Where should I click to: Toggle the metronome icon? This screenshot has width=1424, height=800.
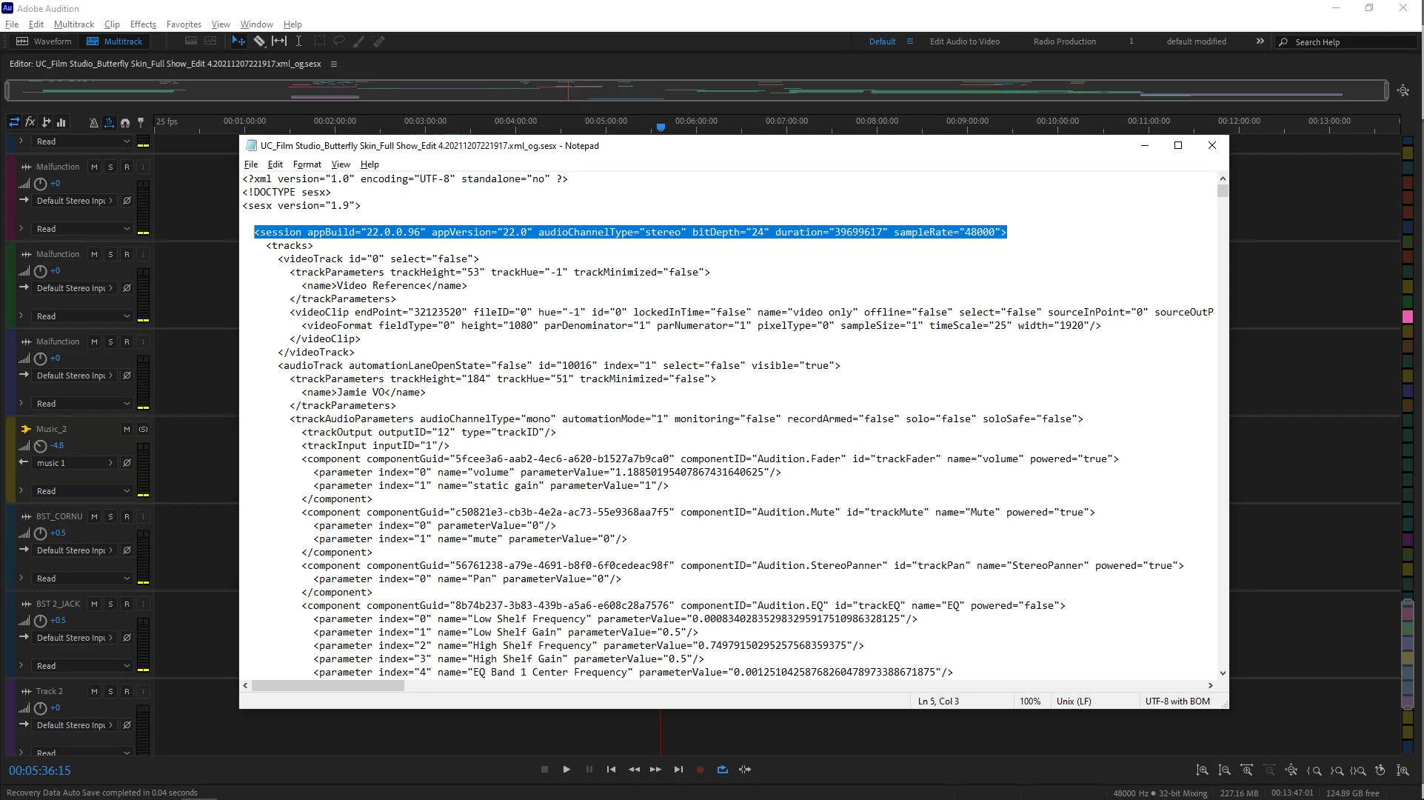pyautogui.click(x=93, y=122)
